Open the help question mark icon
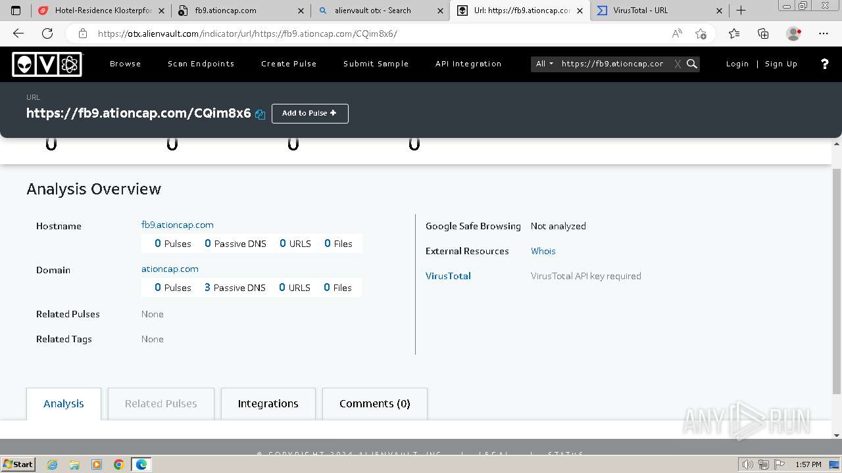The image size is (842, 473). click(825, 64)
